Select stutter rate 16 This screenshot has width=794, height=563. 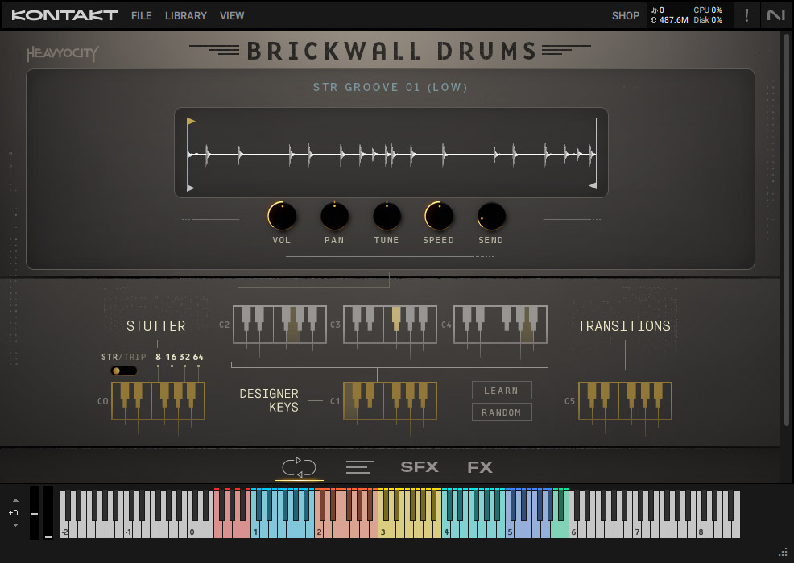pos(172,357)
